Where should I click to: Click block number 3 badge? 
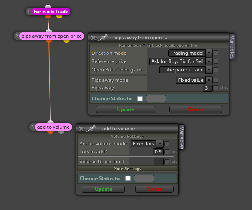pos(32,127)
